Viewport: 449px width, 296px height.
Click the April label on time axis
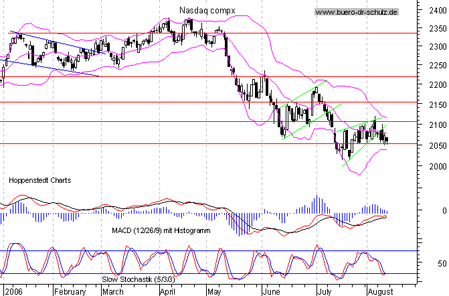pyautogui.click(x=167, y=292)
